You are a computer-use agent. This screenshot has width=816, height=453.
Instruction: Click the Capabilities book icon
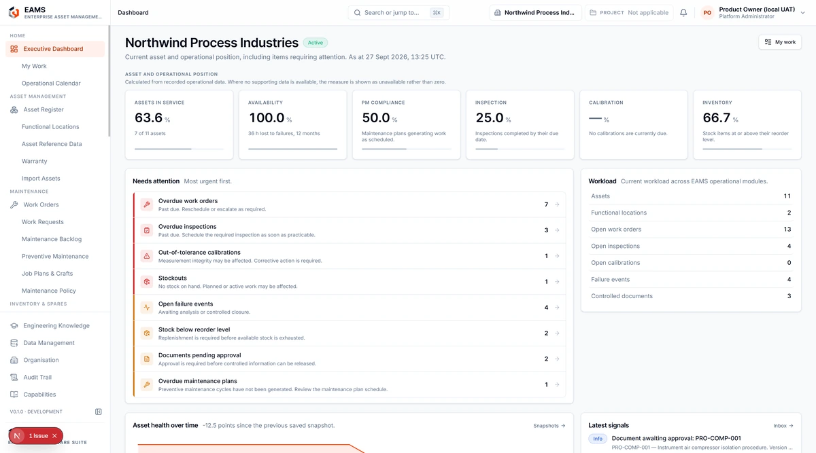click(x=14, y=395)
